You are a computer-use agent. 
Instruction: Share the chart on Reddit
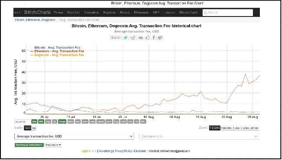tap(133, 38)
